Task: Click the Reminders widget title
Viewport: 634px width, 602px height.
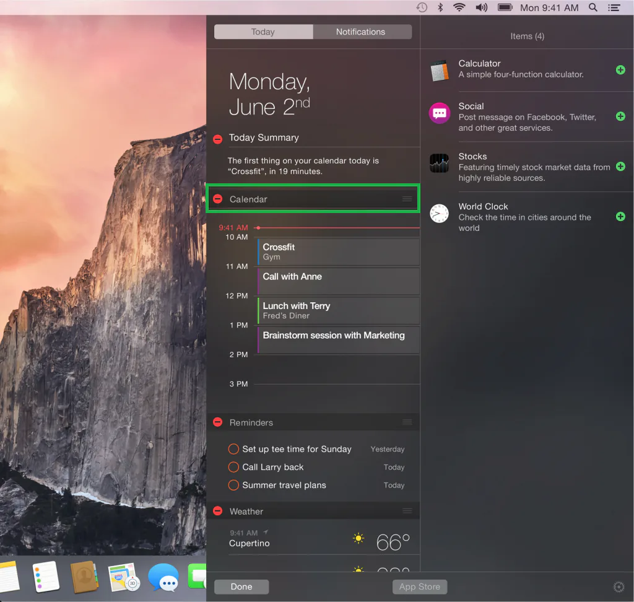Action: [251, 422]
